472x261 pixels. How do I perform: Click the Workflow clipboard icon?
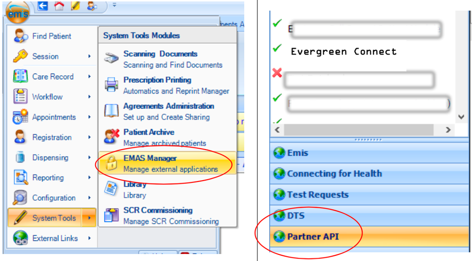click(x=20, y=96)
